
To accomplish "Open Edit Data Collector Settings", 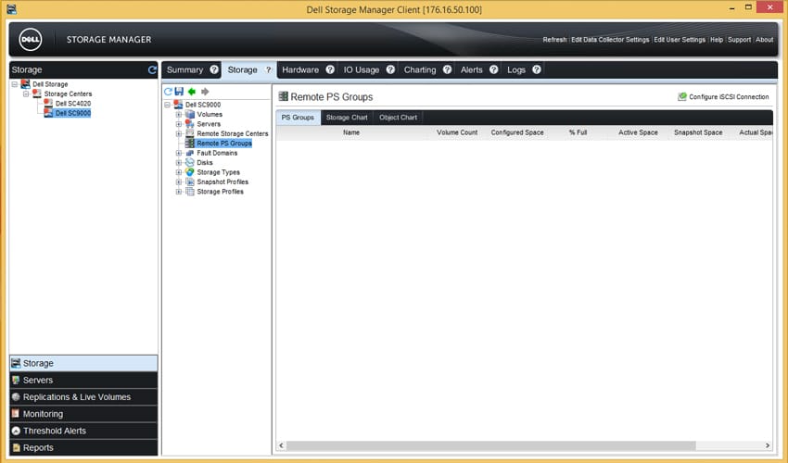I will pyautogui.click(x=610, y=40).
